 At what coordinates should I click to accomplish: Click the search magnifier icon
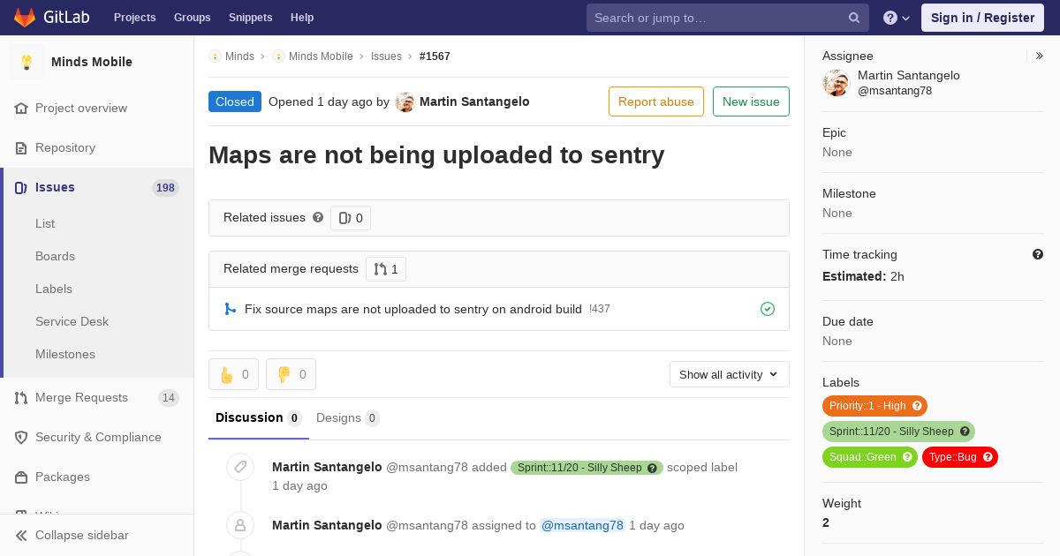coord(854,18)
